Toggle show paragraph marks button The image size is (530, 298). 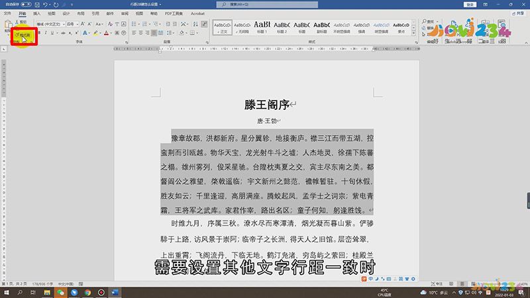204,24
